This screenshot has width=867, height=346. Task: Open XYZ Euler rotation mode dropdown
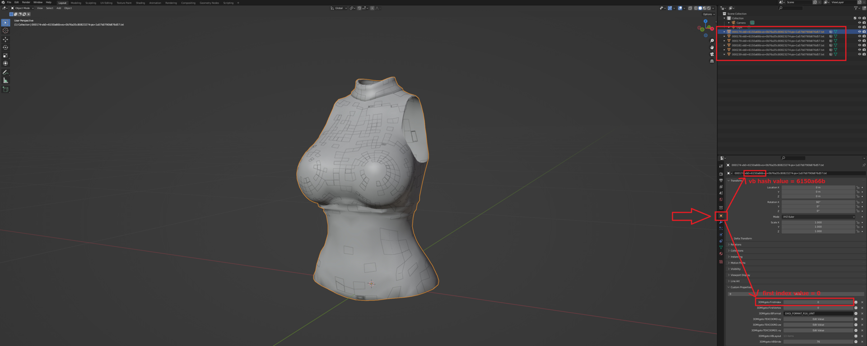(x=819, y=217)
